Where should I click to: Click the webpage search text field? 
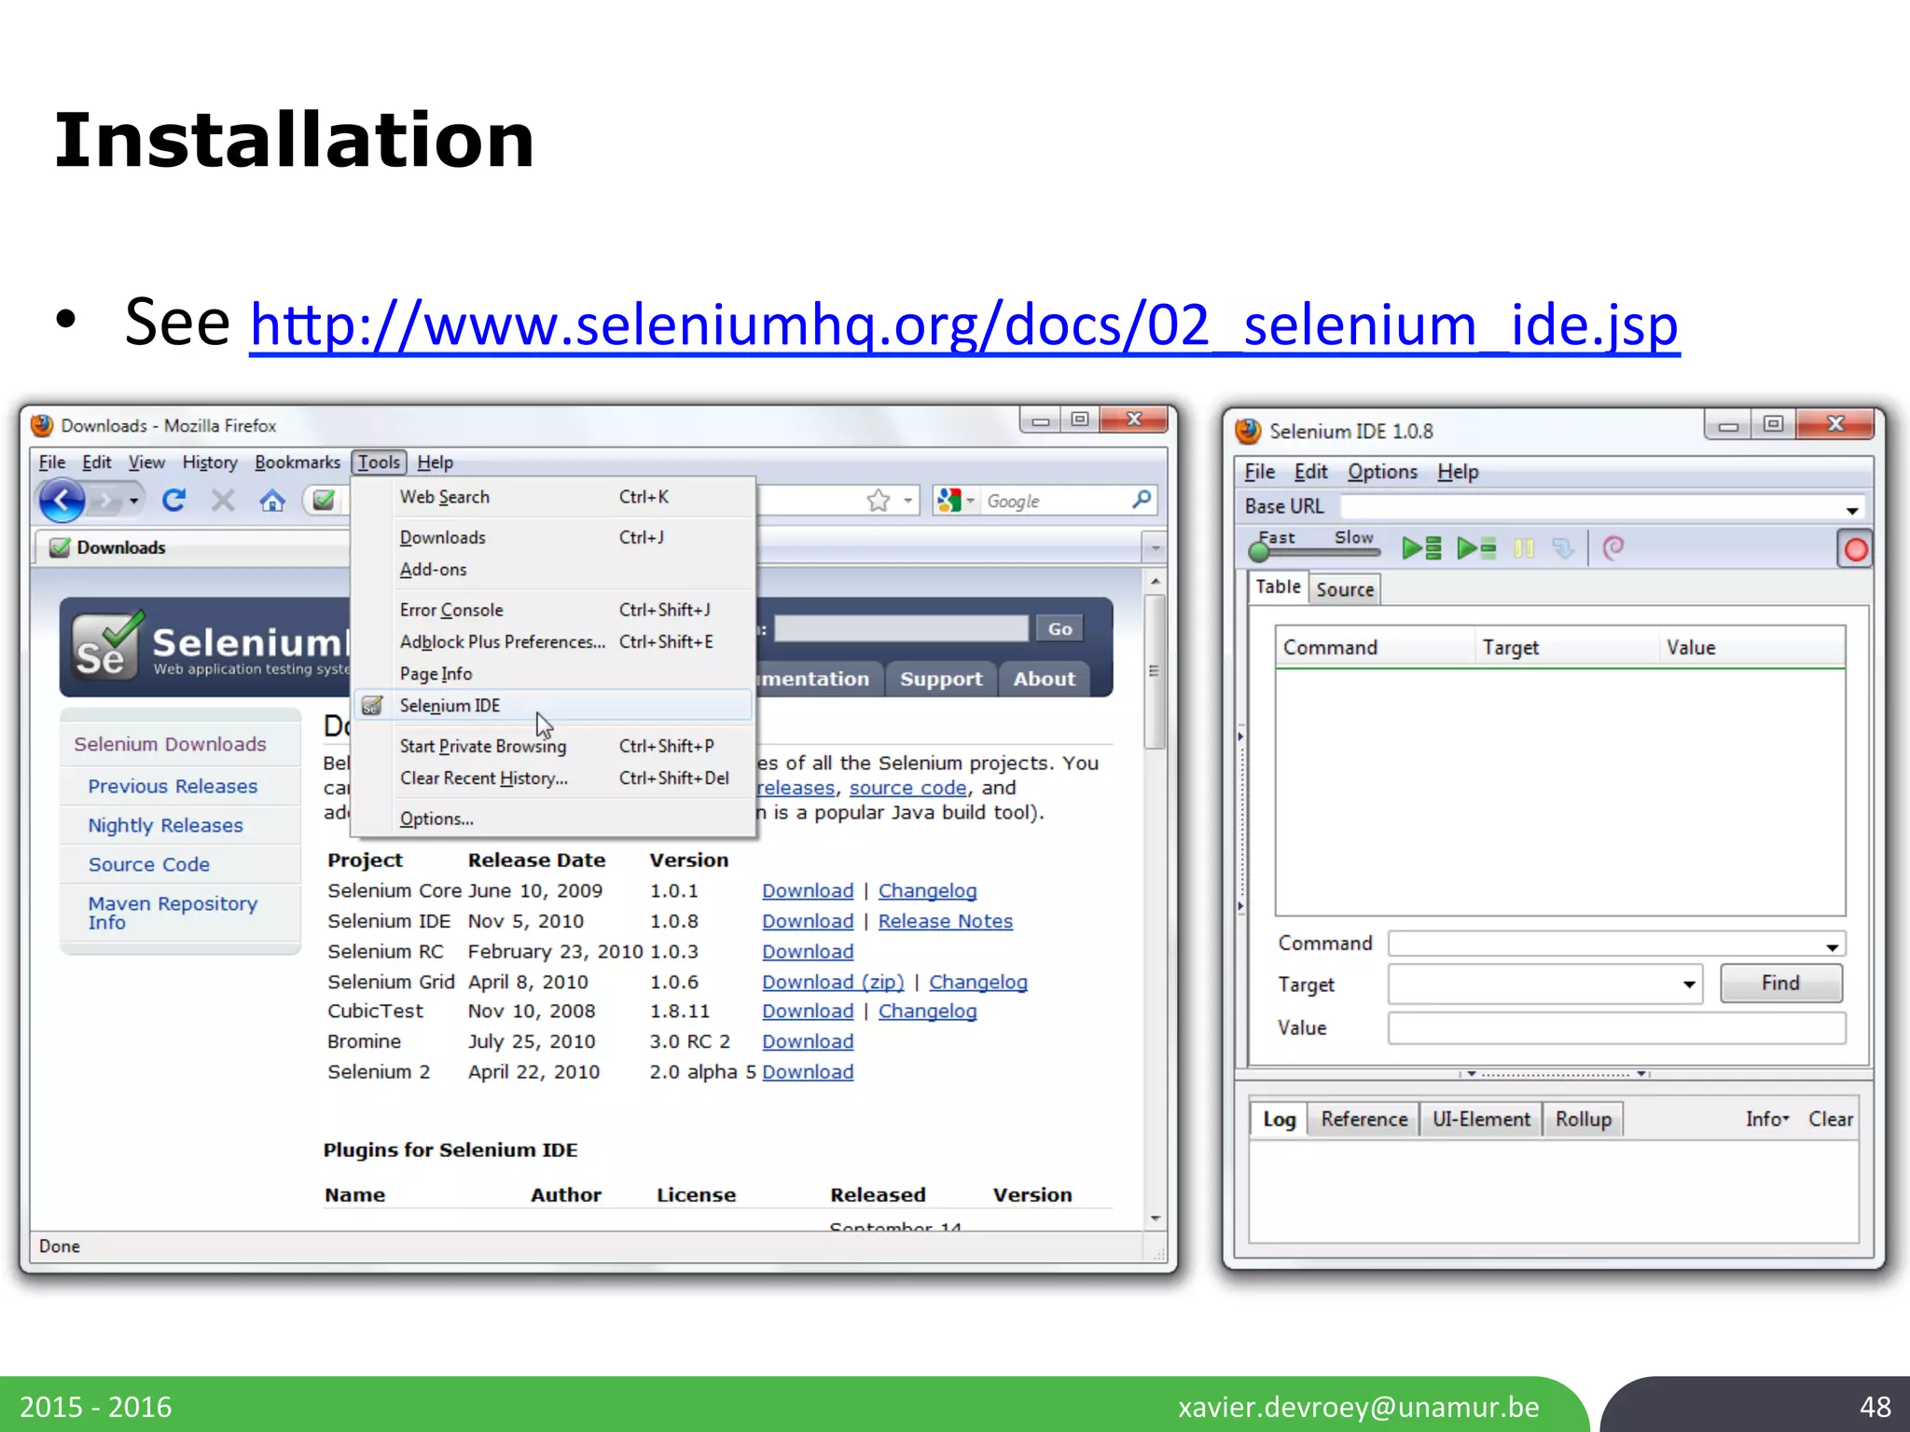tap(901, 629)
